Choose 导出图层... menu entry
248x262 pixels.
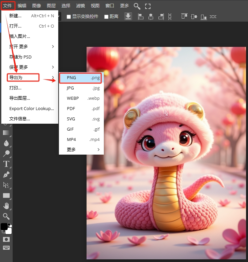point(30,98)
